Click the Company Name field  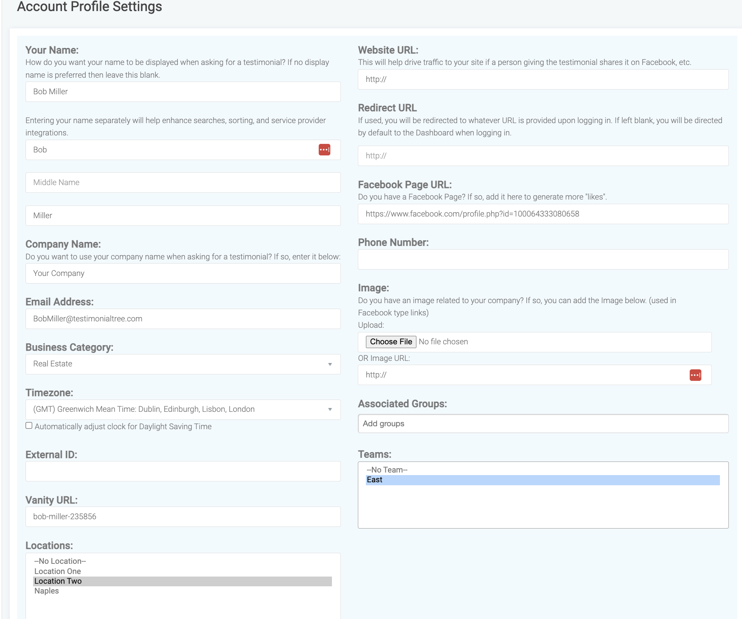point(183,273)
